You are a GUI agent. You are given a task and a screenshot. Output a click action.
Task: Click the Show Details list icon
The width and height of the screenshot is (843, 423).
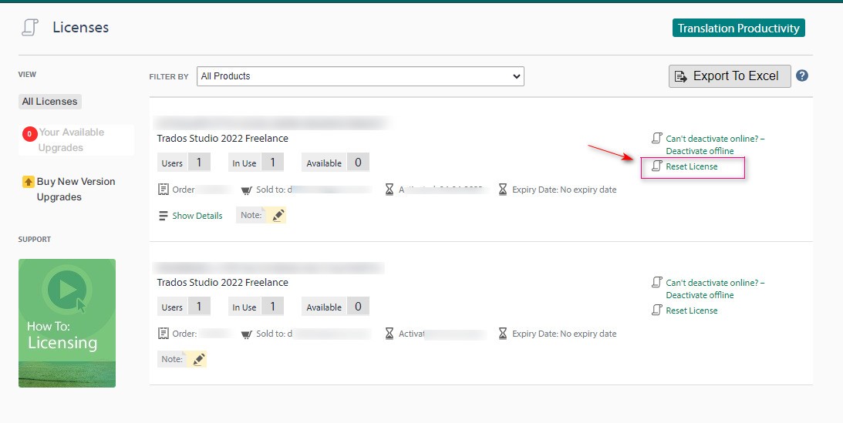coord(163,216)
